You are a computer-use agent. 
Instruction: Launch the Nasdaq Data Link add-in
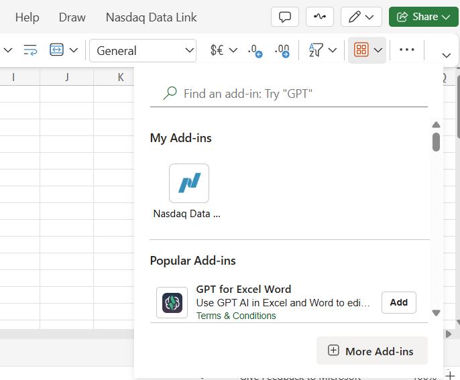(x=189, y=183)
